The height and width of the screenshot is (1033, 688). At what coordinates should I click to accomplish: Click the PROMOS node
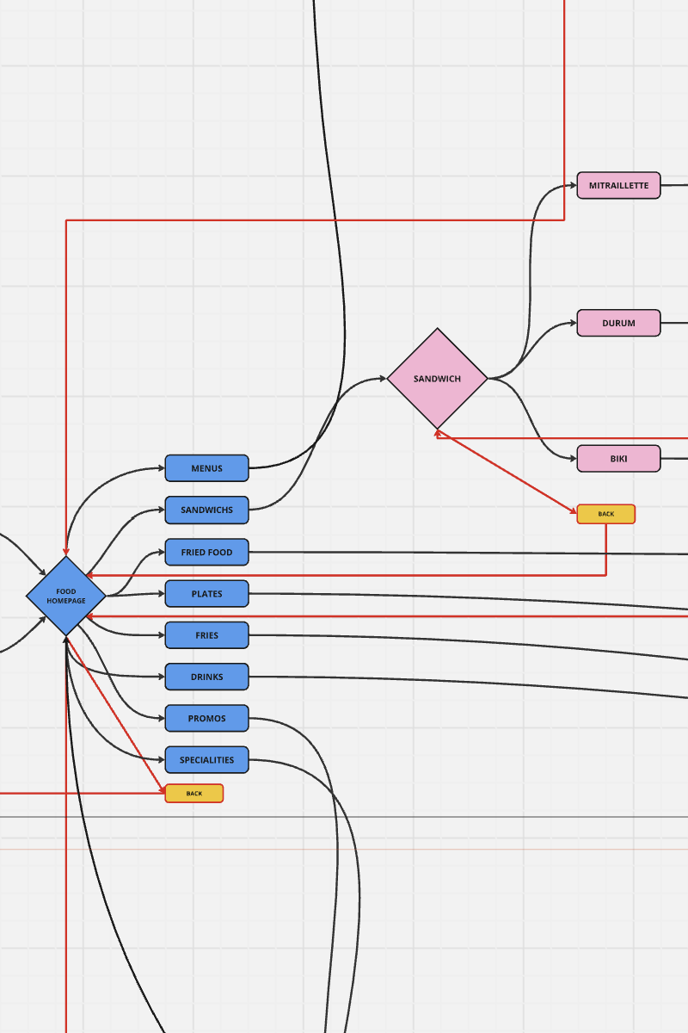point(206,718)
